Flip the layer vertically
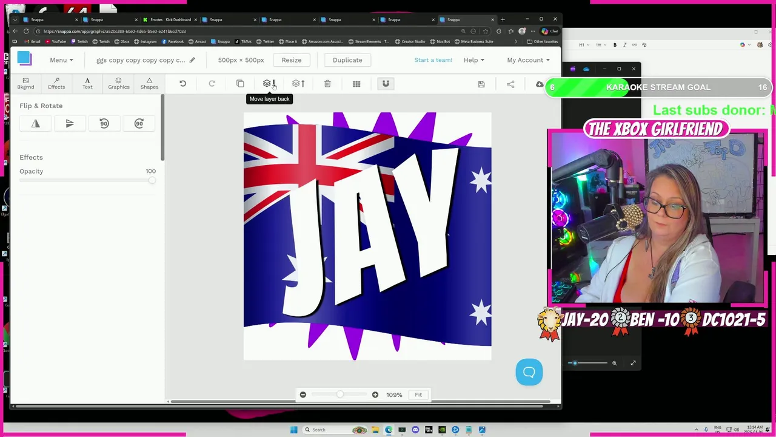 coord(70,124)
